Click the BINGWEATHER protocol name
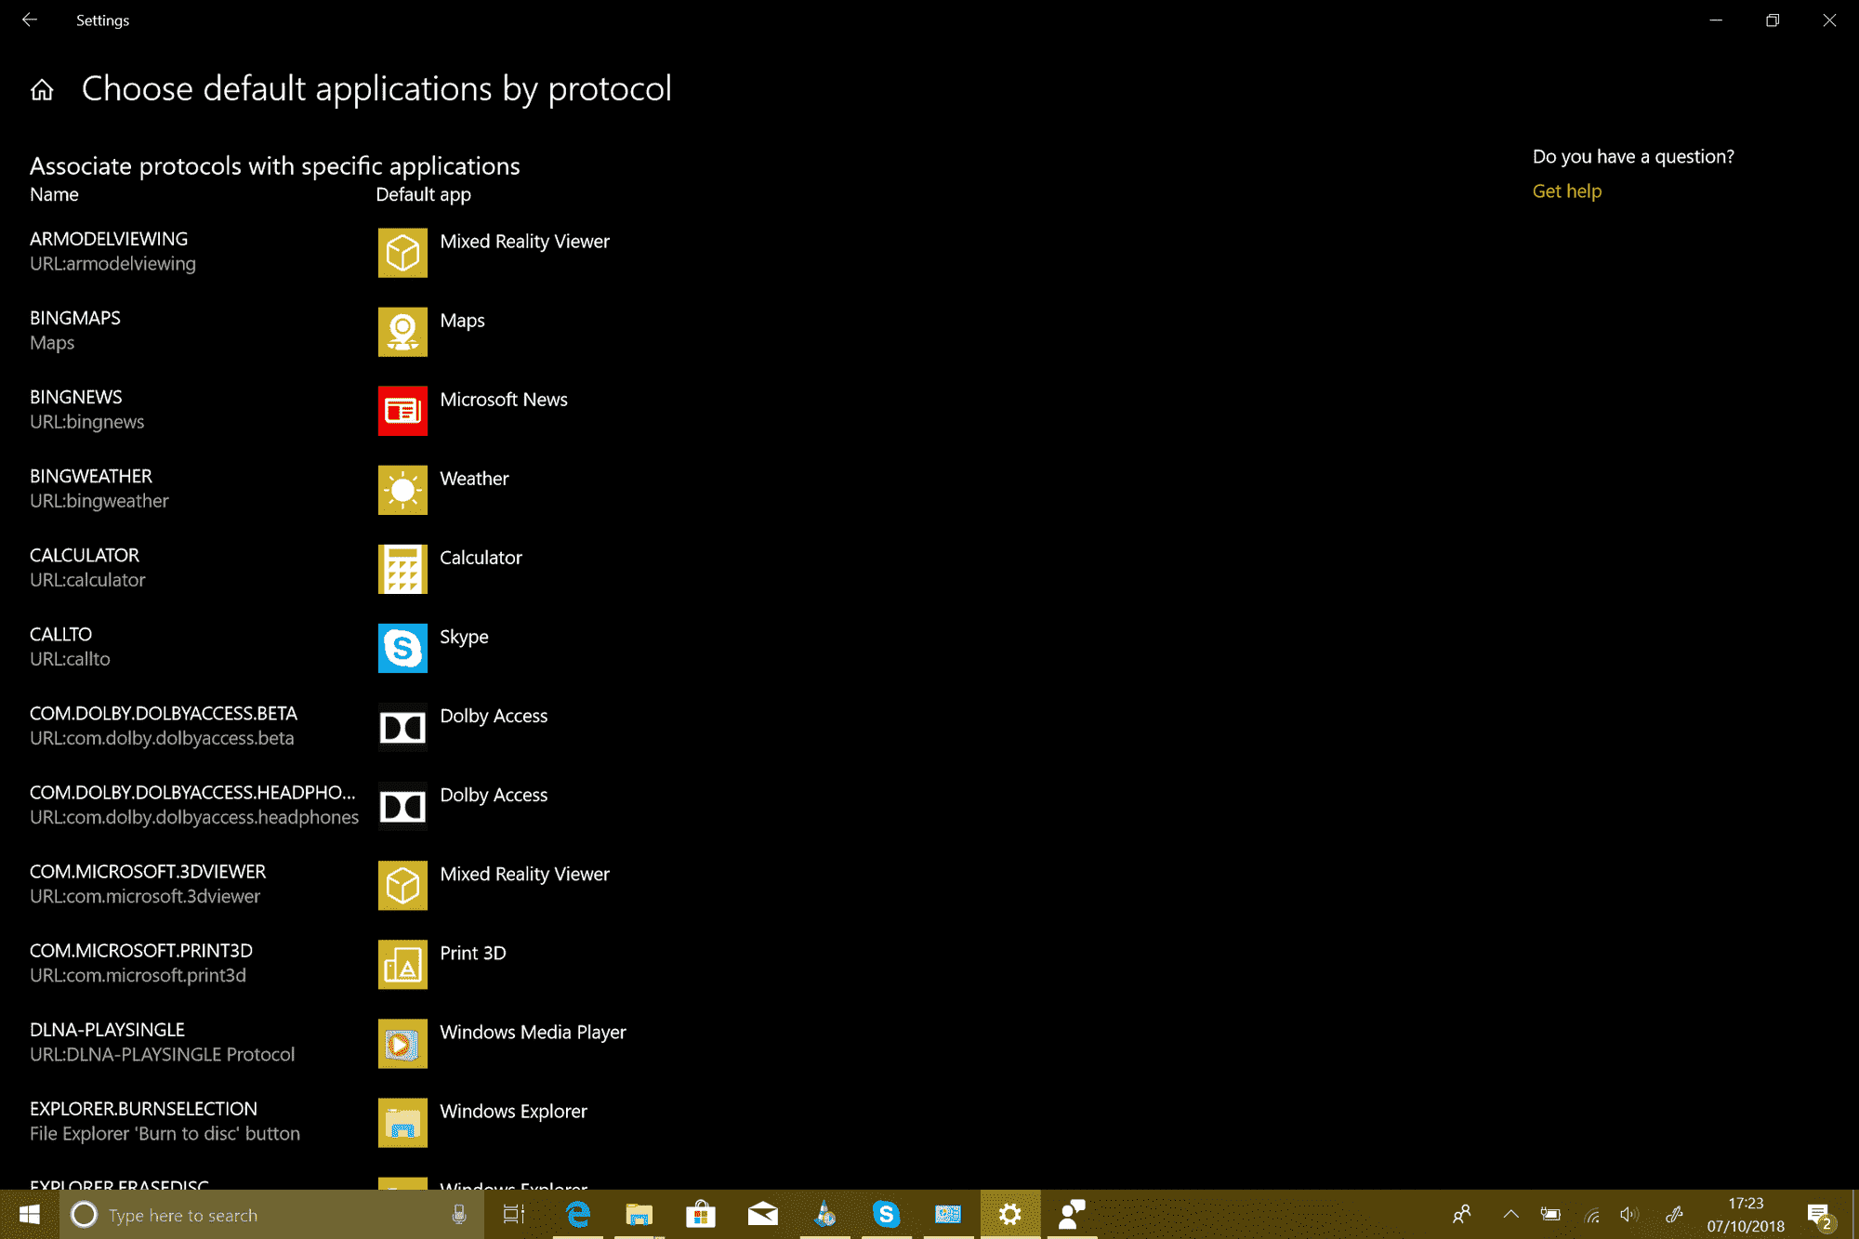 [90, 476]
